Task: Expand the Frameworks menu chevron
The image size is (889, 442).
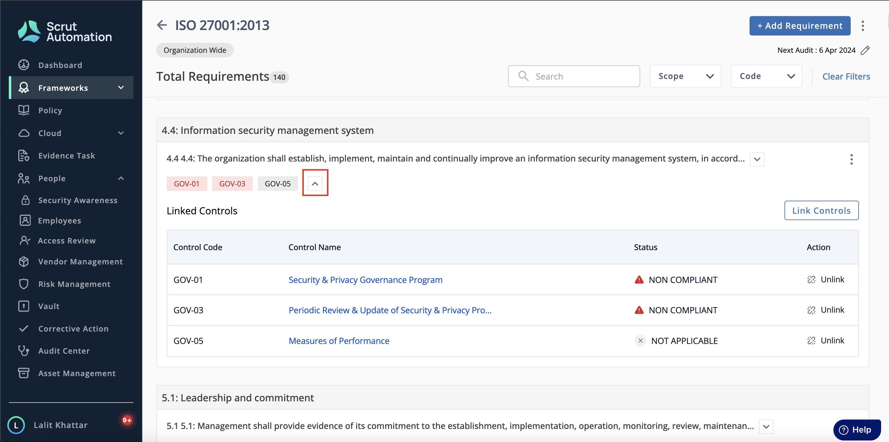Action: 121,87
